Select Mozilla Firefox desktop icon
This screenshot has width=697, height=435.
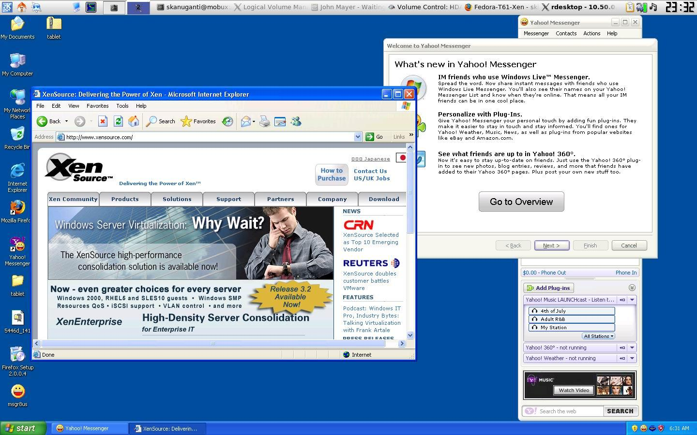[x=17, y=212]
